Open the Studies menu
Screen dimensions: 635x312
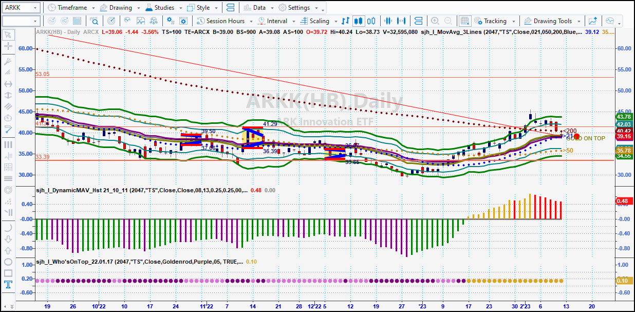160,8
